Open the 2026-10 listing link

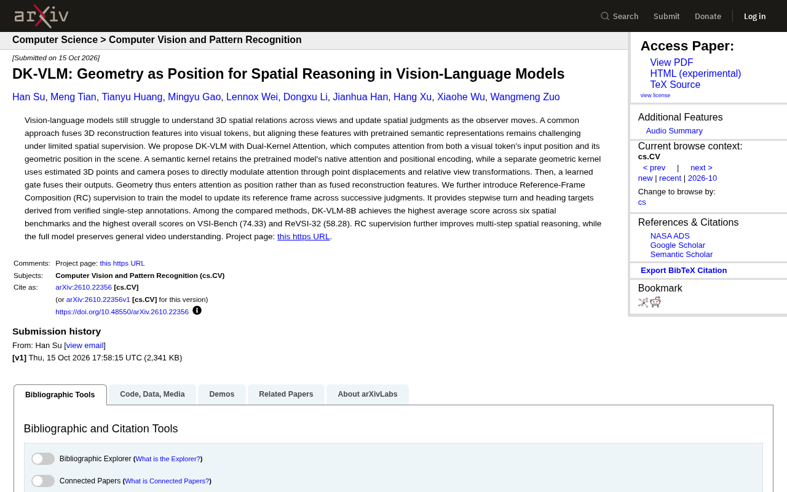[702, 178]
